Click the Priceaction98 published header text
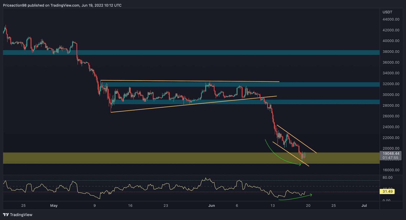Image resolution: width=406 pixels, height=220 pixels. 62,5
